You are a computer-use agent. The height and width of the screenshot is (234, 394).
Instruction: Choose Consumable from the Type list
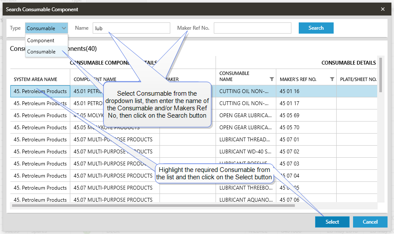pyautogui.click(x=47, y=51)
